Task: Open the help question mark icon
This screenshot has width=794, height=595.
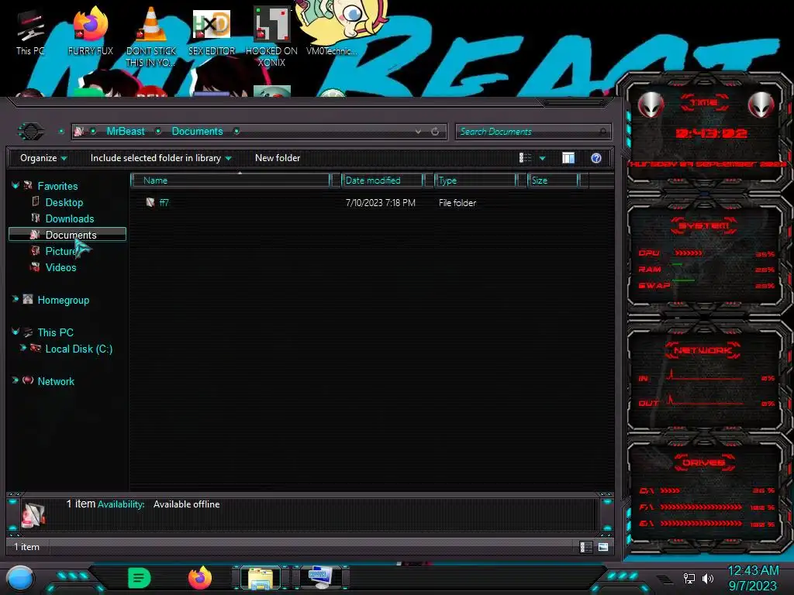Action: (596, 158)
